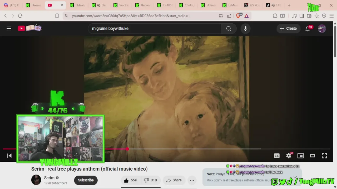The image size is (337, 189).
Task: Open next video Pouya FIVE SIX
Action: (x=235, y=174)
